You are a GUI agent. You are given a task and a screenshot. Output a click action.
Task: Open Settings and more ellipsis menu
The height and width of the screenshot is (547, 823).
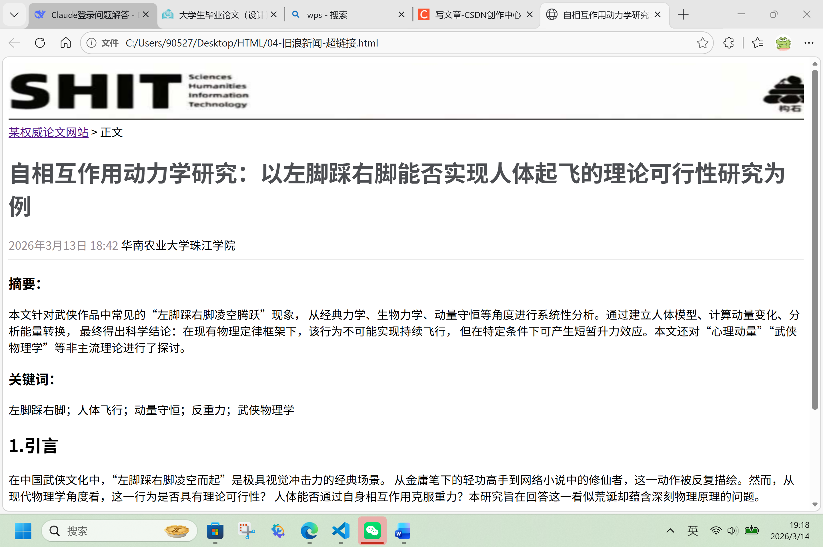click(x=809, y=43)
